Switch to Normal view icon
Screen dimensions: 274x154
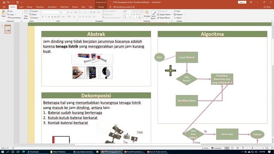pos(227,148)
